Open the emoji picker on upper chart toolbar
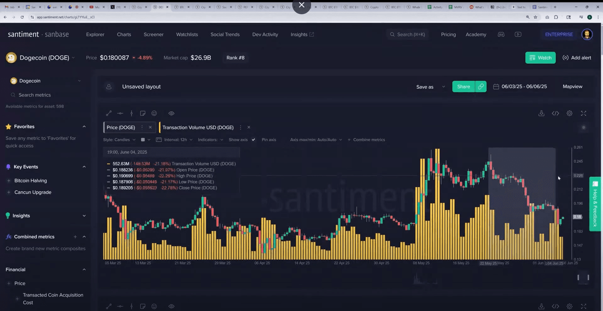 click(154, 113)
